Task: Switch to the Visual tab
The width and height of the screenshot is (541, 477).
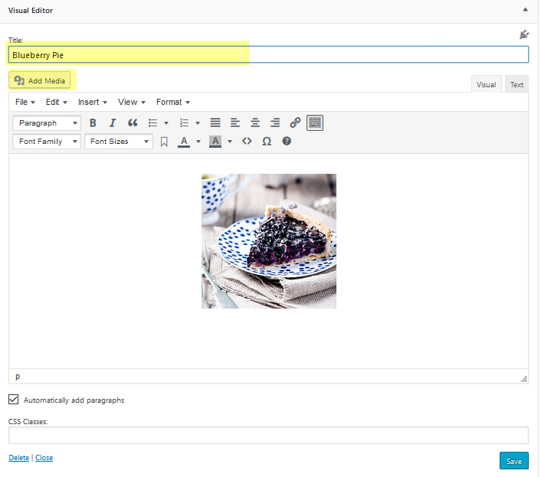Action: 486,84
